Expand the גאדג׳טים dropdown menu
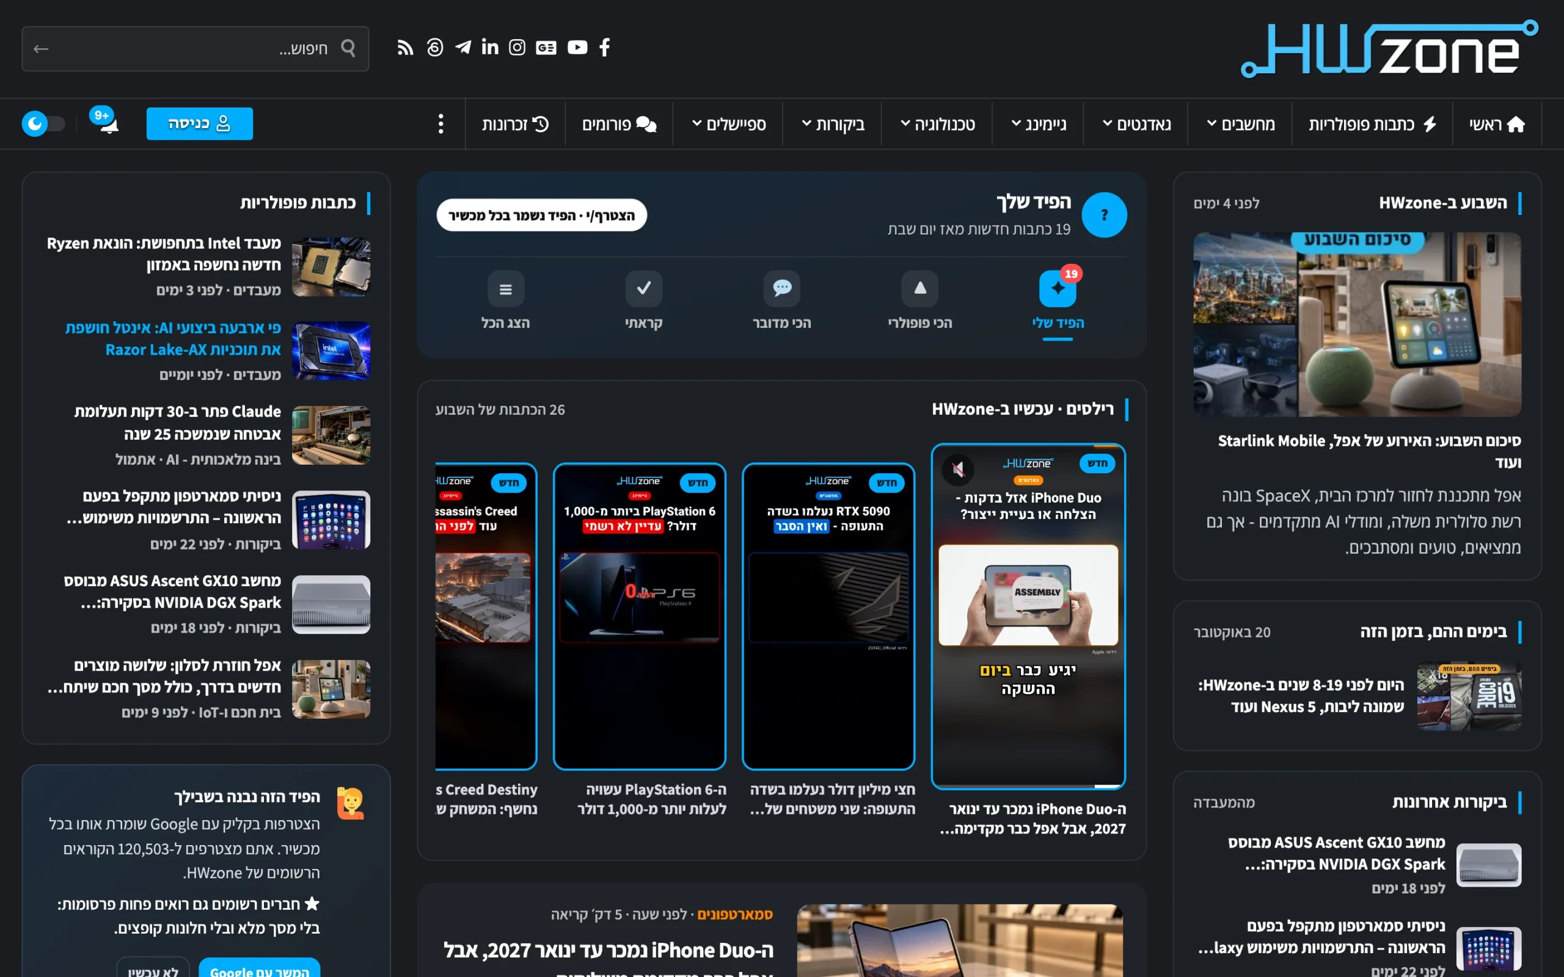Image resolution: width=1564 pixels, height=977 pixels. click(x=1137, y=124)
